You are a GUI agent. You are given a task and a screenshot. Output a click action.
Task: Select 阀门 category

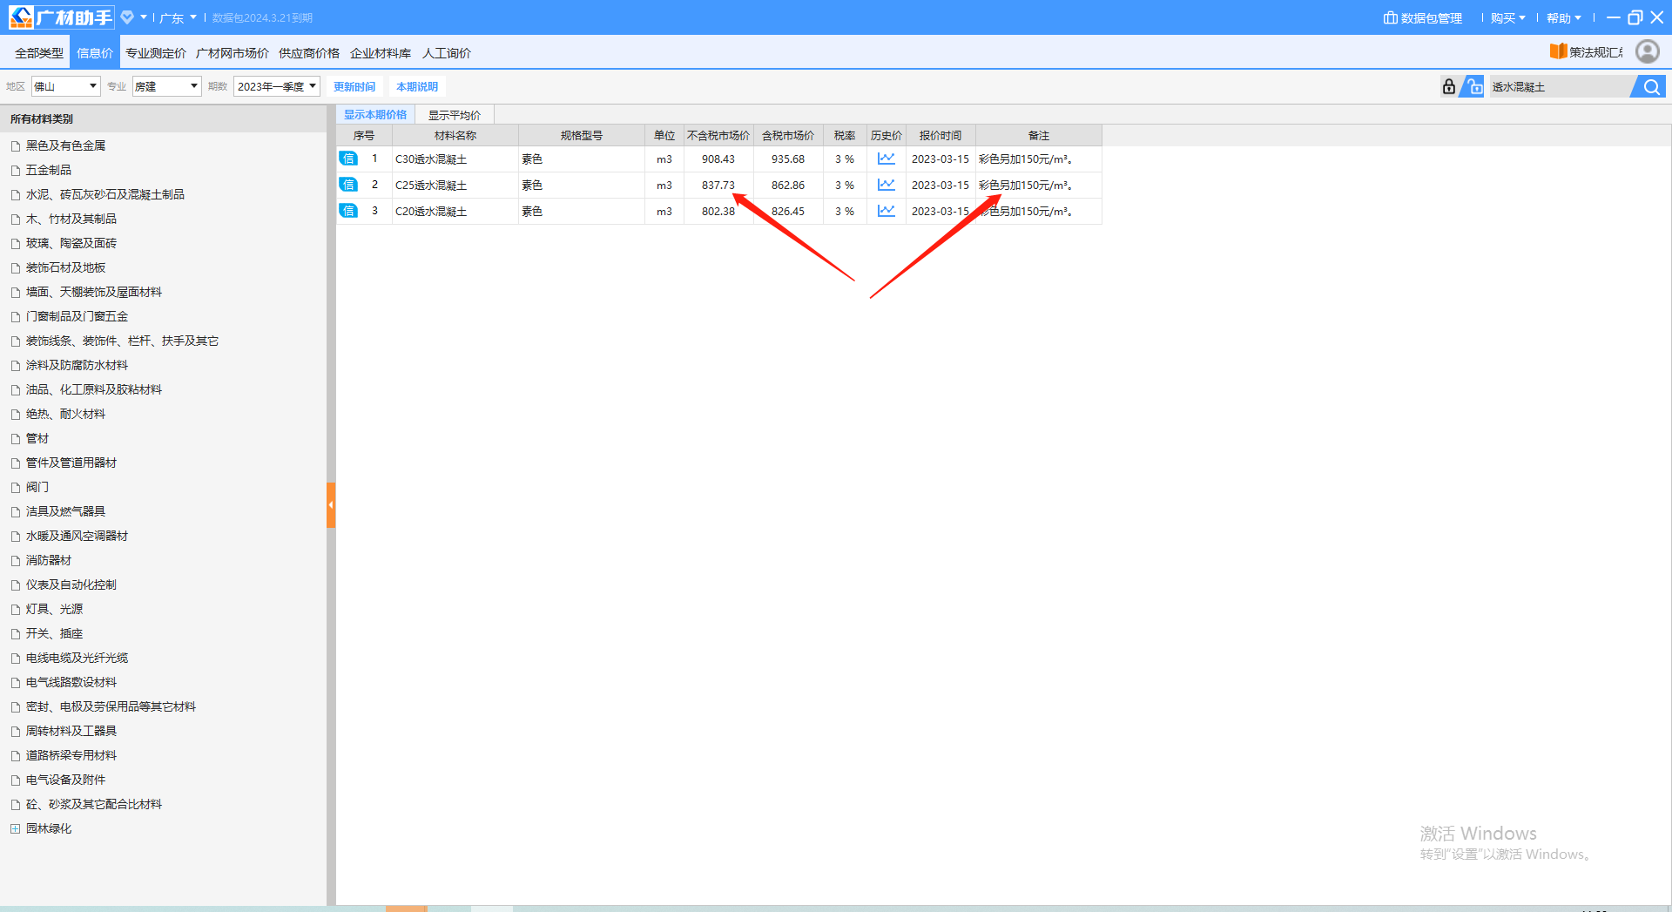tap(37, 487)
